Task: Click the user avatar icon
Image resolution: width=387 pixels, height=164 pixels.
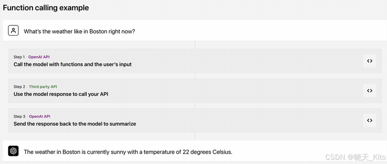Action: 13,31
